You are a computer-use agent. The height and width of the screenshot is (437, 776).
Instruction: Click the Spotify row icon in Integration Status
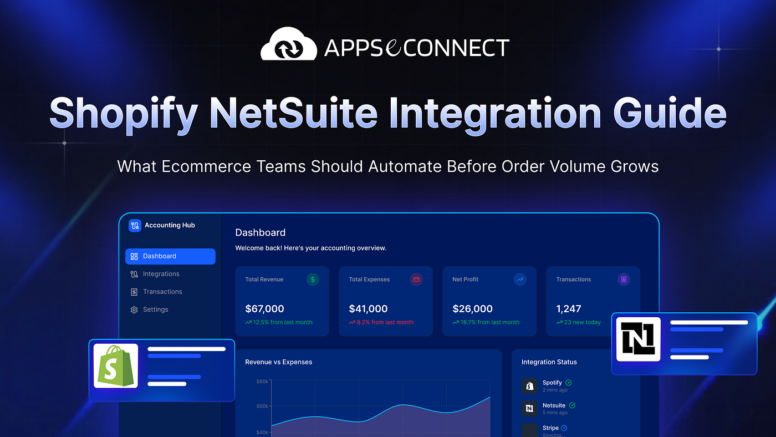tap(529, 386)
